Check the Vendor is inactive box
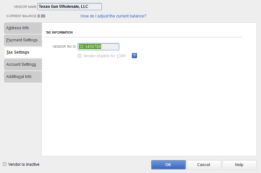Screen dimensions: 261x173 5,164
